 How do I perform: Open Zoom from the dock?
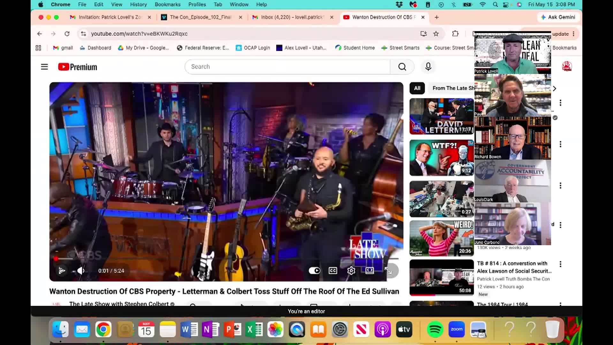(x=457, y=329)
